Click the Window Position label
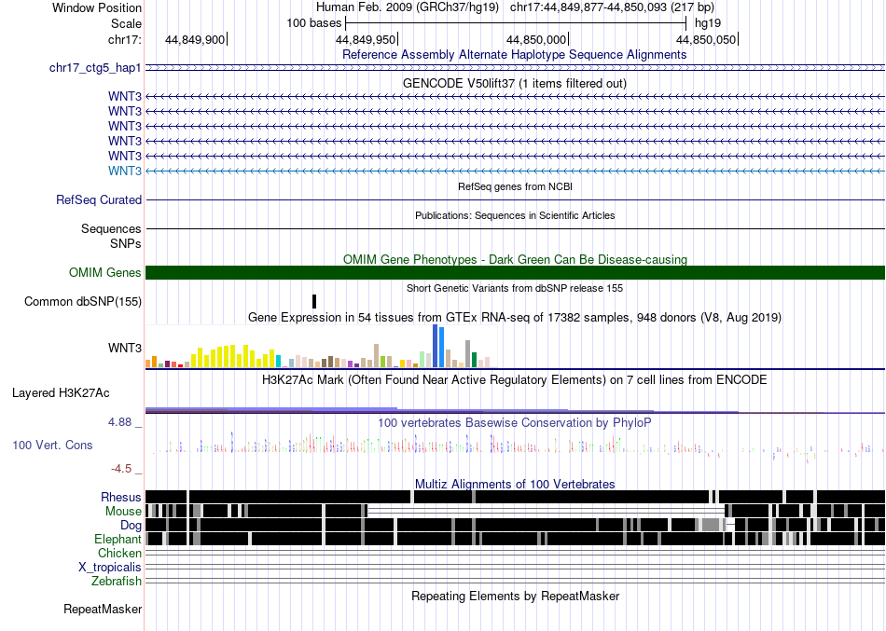The width and height of the screenshot is (886, 631). click(x=97, y=7)
